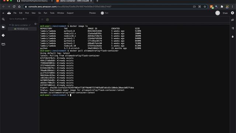The width and height of the screenshot is (236, 133).
Task: Click the '21 months ago' created value
Action: coord(119,48)
